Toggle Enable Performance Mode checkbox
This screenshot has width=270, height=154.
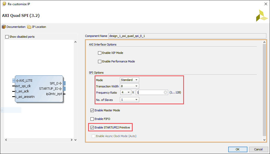pos(100,62)
